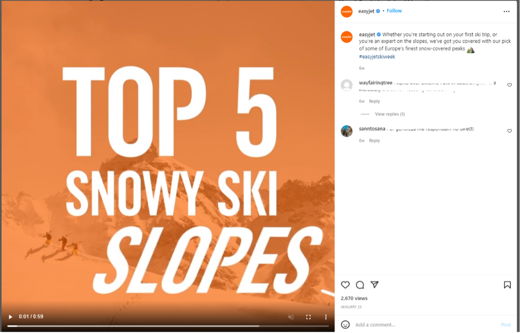Play the video
Viewport: 522px width, 333px height.
click(10, 316)
